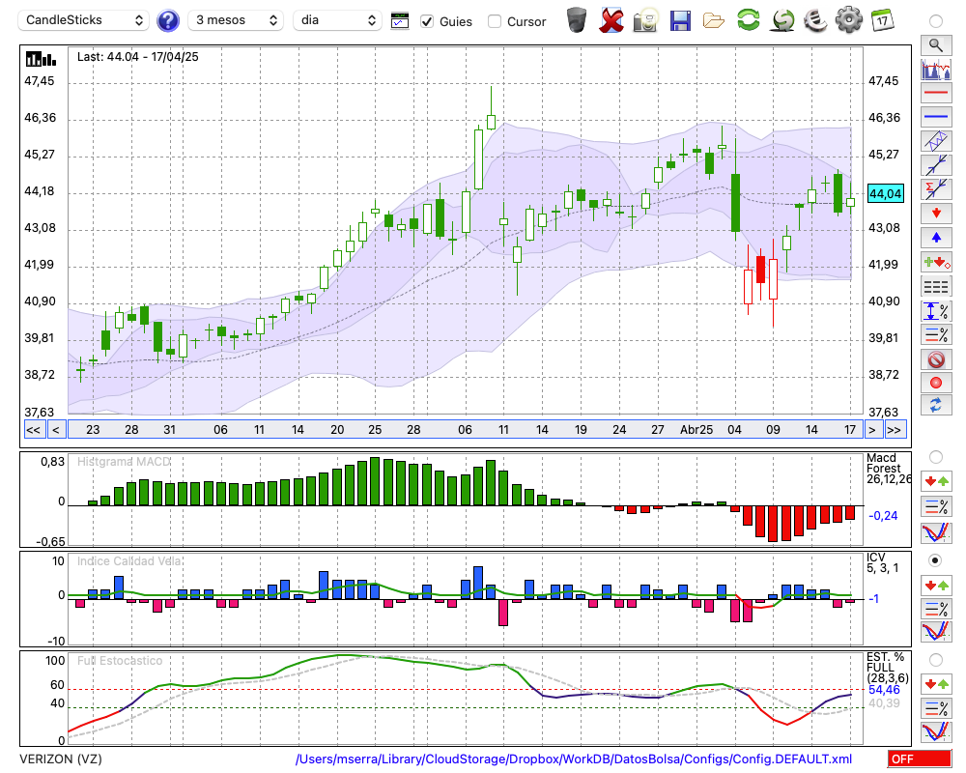This screenshot has height=773, width=966.
Task: Select the blue horizontal line tool
Action: [936, 117]
